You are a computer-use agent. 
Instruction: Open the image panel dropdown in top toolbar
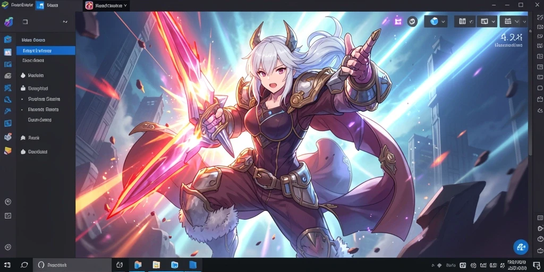[488, 21]
